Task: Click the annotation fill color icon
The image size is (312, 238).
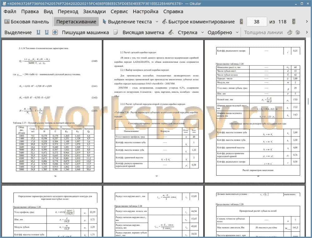Action: pyautogui.click(x=298, y=32)
